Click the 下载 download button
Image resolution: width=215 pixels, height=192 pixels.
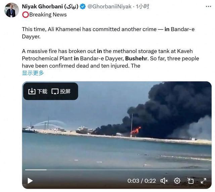pyautogui.click(x=38, y=91)
